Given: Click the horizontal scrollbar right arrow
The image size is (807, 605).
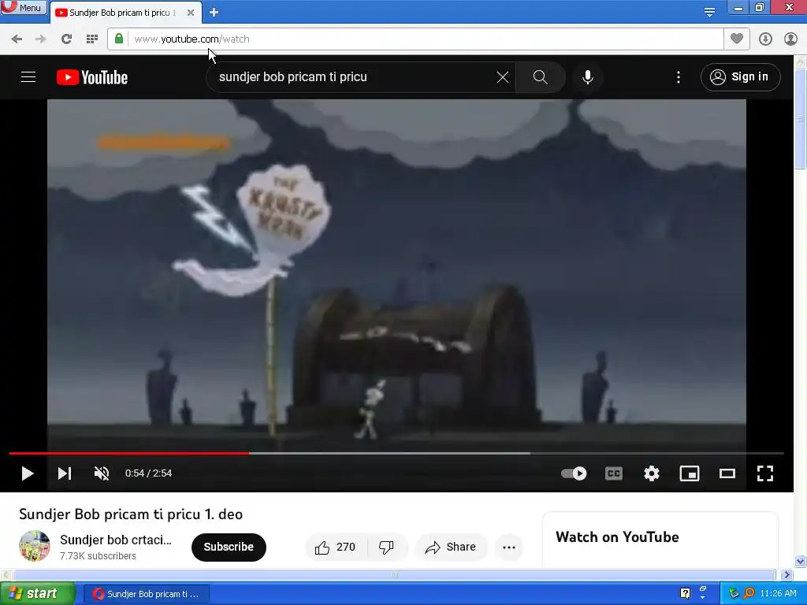Looking at the screenshot, I should coord(787,574).
